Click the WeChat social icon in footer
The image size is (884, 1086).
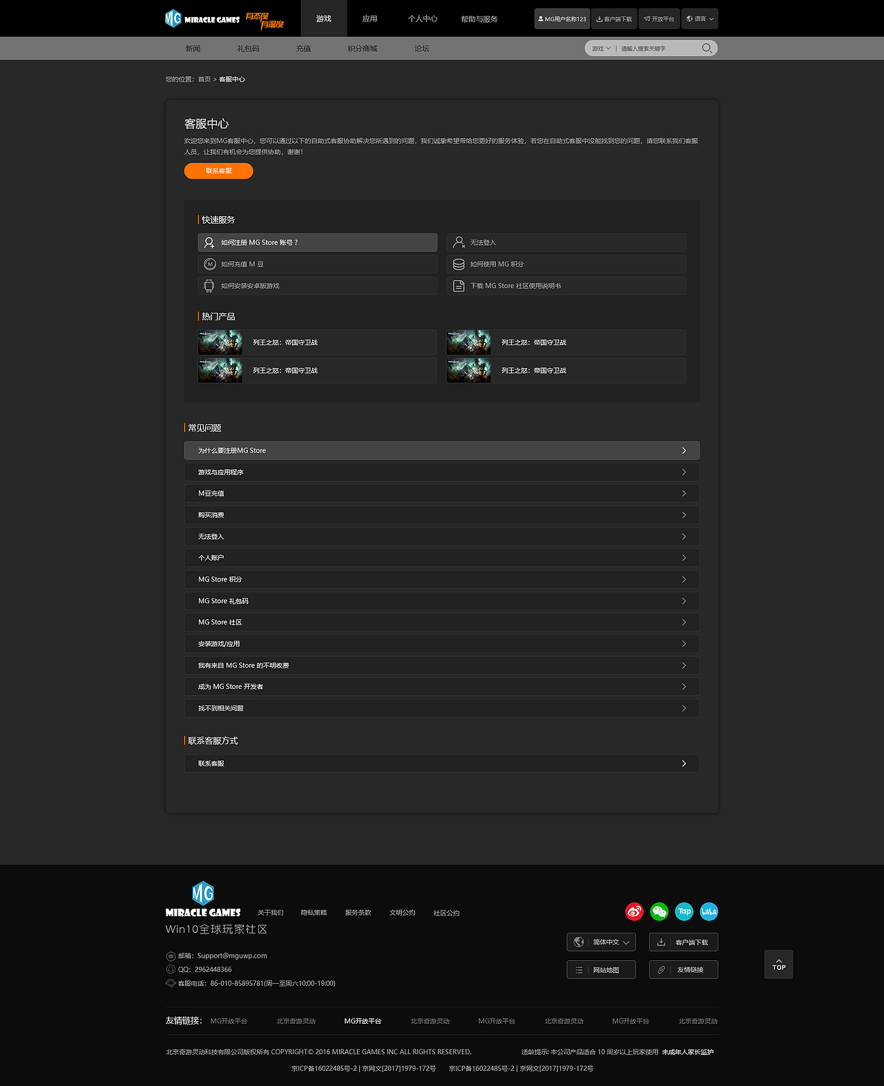click(x=659, y=911)
